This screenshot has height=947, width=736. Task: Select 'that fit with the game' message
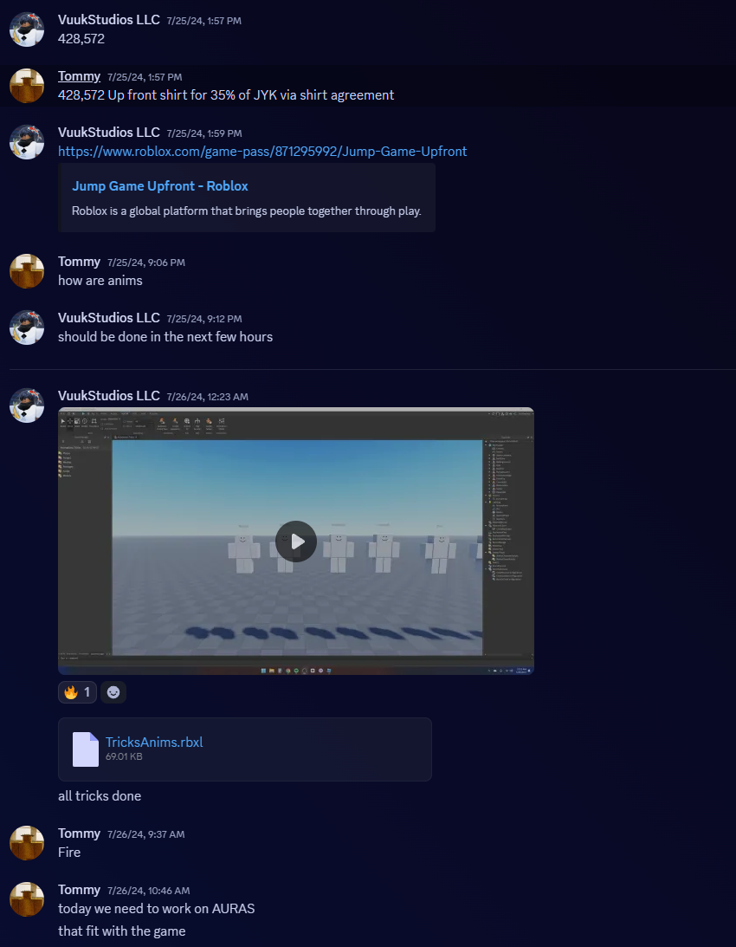[122, 931]
